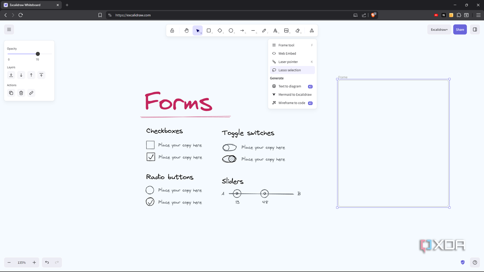Image resolution: width=484 pixels, height=272 pixels.
Task: Toggle the right sidebar panel
Action: point(475,30)
